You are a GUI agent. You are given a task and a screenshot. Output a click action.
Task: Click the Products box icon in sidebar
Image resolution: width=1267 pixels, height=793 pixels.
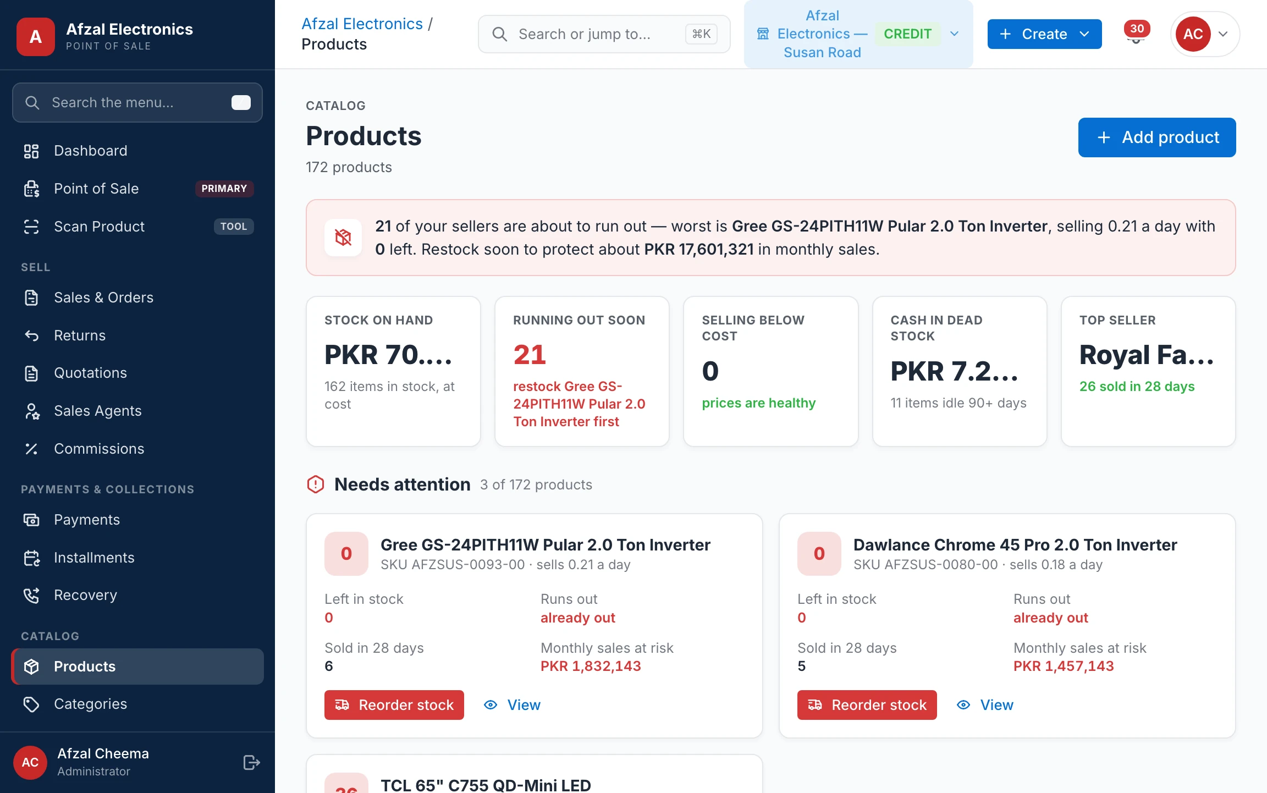(32, 667)
